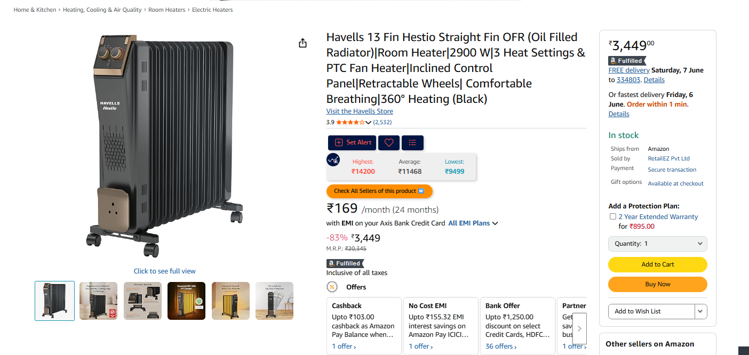The image size is (749, 355).
Task: Open the Quantity dropdown
Action: (658, 244)
